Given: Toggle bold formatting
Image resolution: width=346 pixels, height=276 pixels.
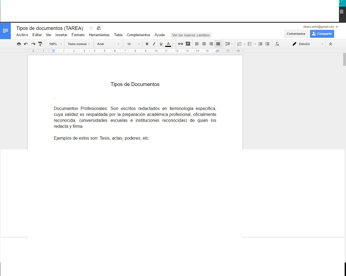Looking at the screenshot, I should pos(147,44).
